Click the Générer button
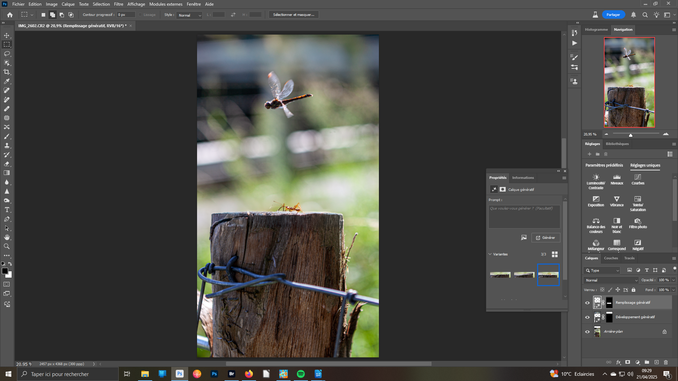This screenshot has width=678, height=381. coord(546,238)
